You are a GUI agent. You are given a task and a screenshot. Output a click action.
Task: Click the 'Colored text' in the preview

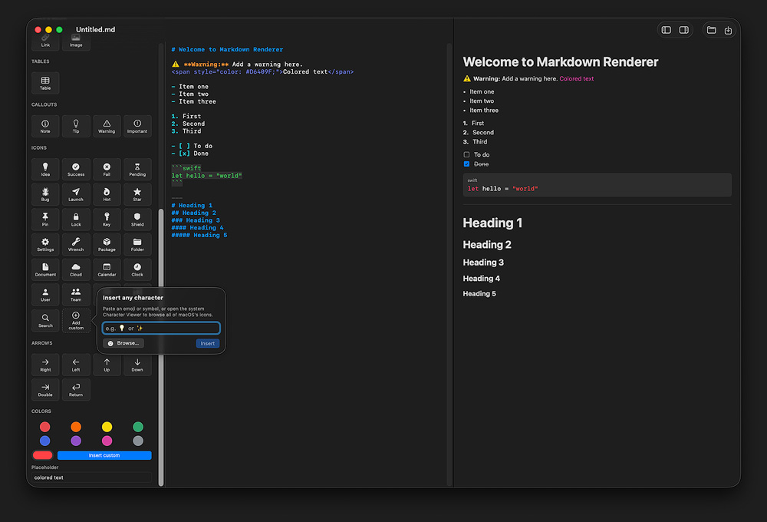[576, 78]
